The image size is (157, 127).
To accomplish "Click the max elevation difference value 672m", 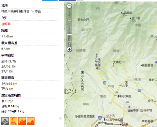I will [x=6, y=49].
